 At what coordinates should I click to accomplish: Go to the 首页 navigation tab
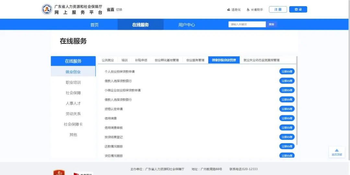94,25
